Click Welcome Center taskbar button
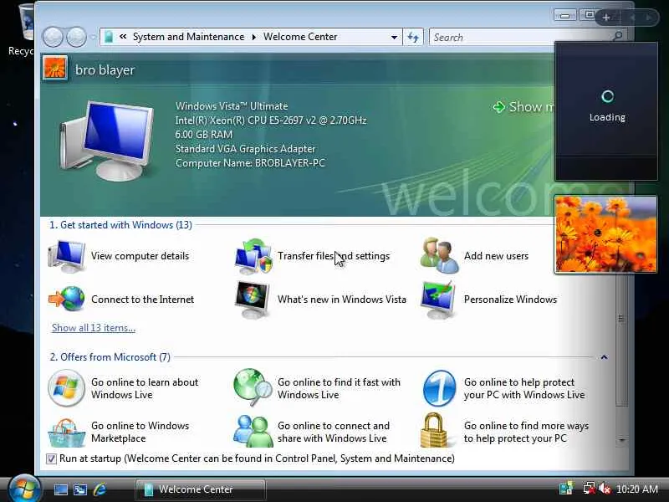Viewport: 669px width, 502px height. pyautogui.click(x=201, y=489)
